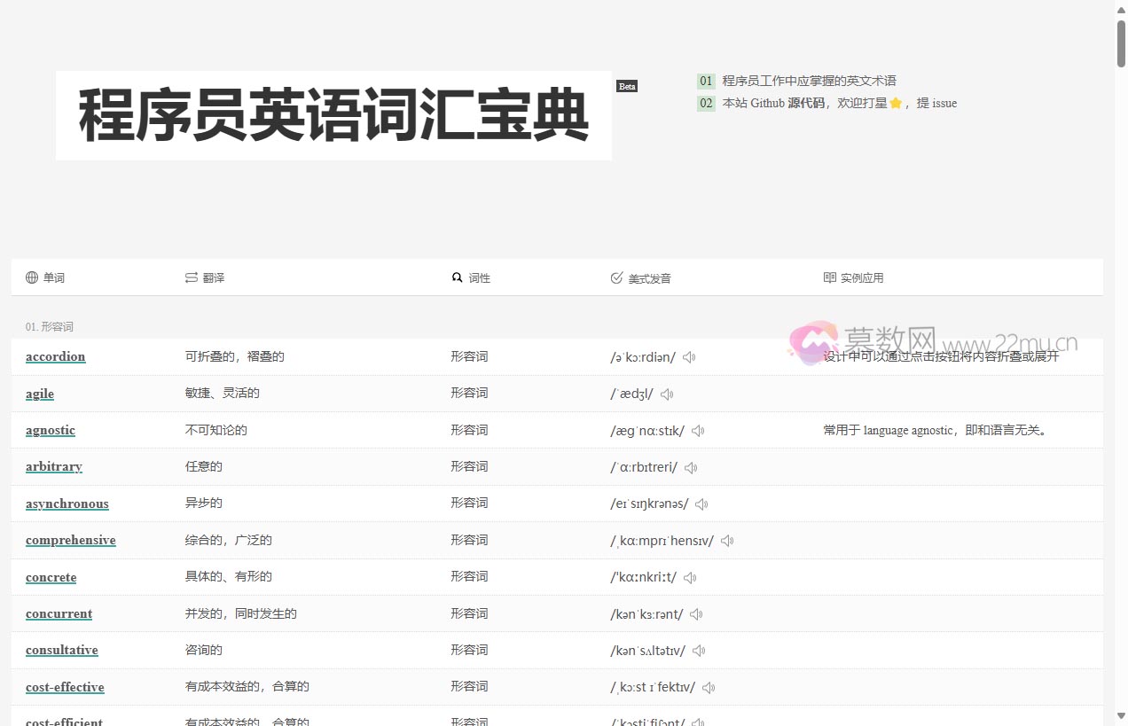Play the pronunciation of accordion

(x=690, y=357)
